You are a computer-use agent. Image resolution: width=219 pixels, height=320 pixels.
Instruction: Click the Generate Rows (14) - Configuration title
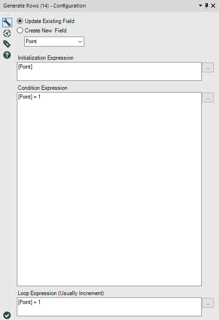44,6
